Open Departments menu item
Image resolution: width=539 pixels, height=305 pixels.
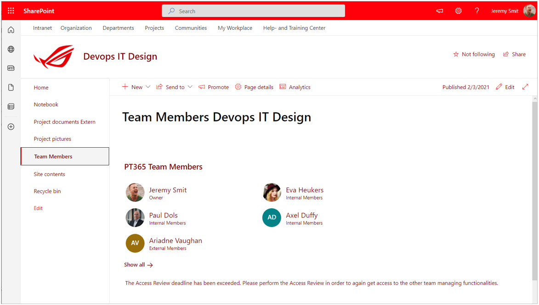pos(118,28)
